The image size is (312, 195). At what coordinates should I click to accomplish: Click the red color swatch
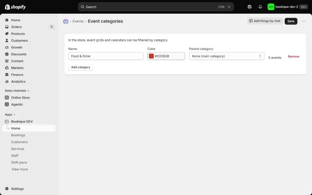click(151, 56)
